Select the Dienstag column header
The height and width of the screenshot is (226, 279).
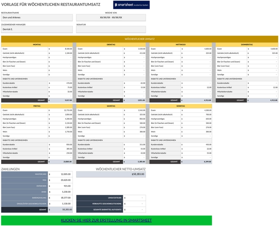(111, 45)
